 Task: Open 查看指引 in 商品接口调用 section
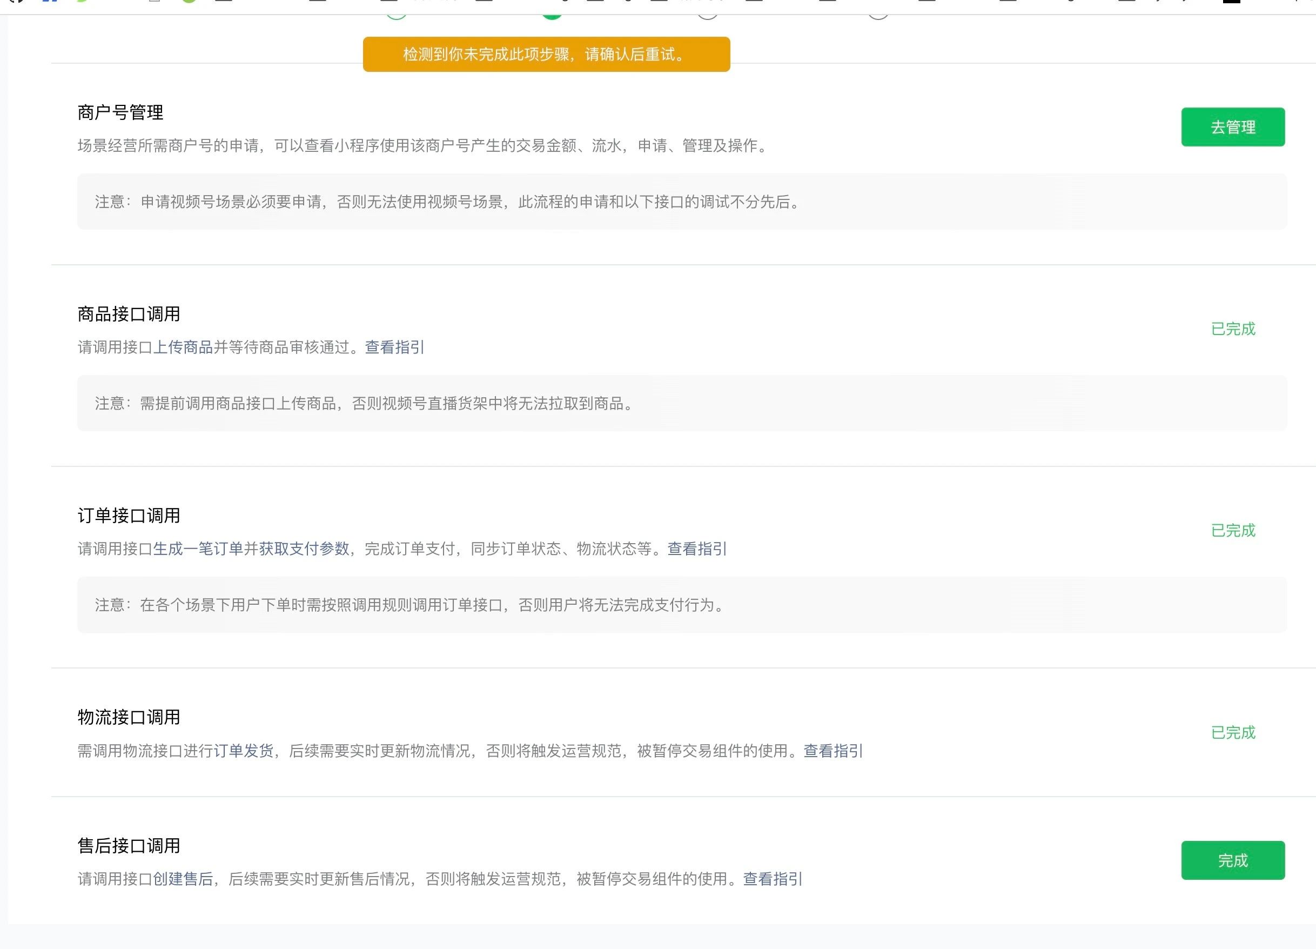point(394,347)
